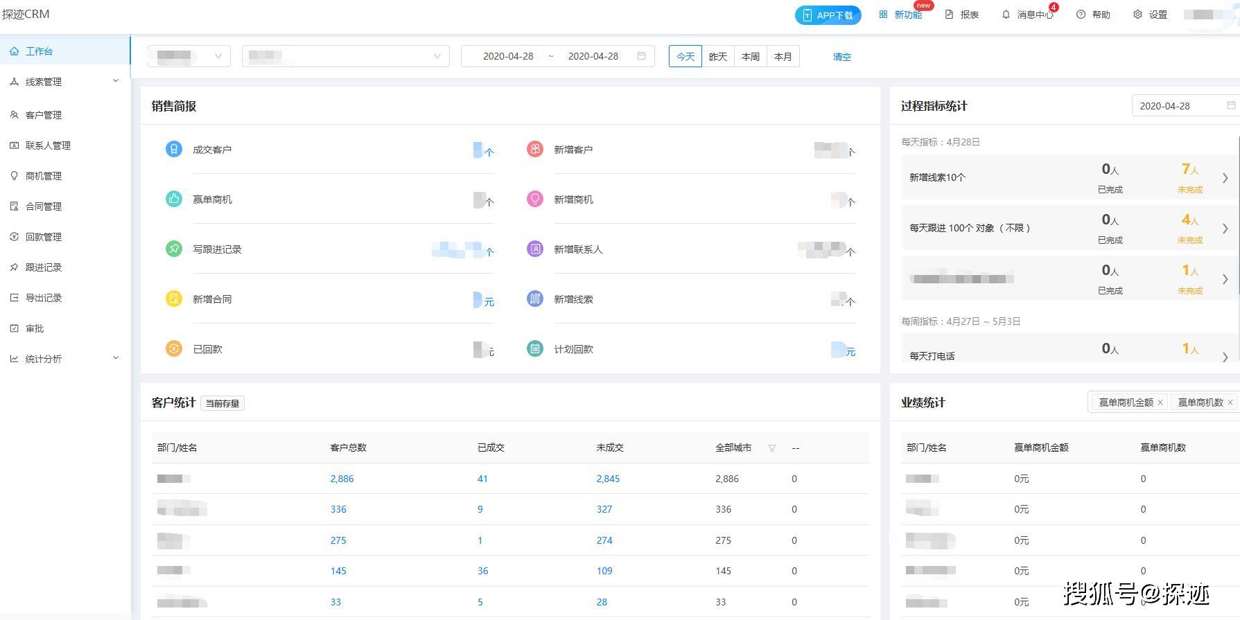This screenshot has width=1240, height=620.
Task: Click the 新增商机 pink bulb icon
Action: tap(535, 199)
